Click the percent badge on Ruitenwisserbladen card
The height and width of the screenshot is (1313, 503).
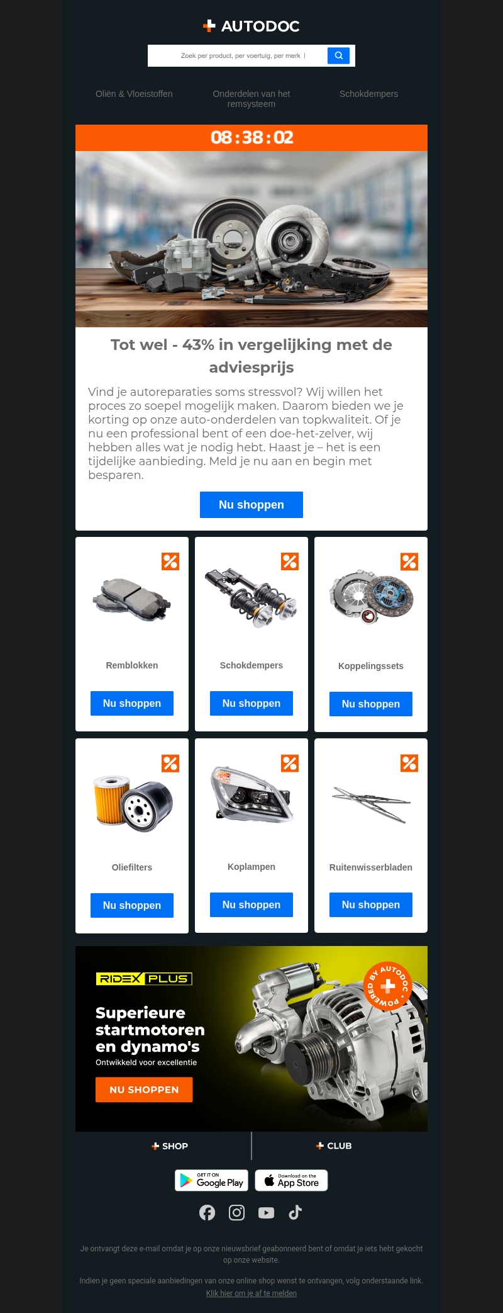pos(409,763)
